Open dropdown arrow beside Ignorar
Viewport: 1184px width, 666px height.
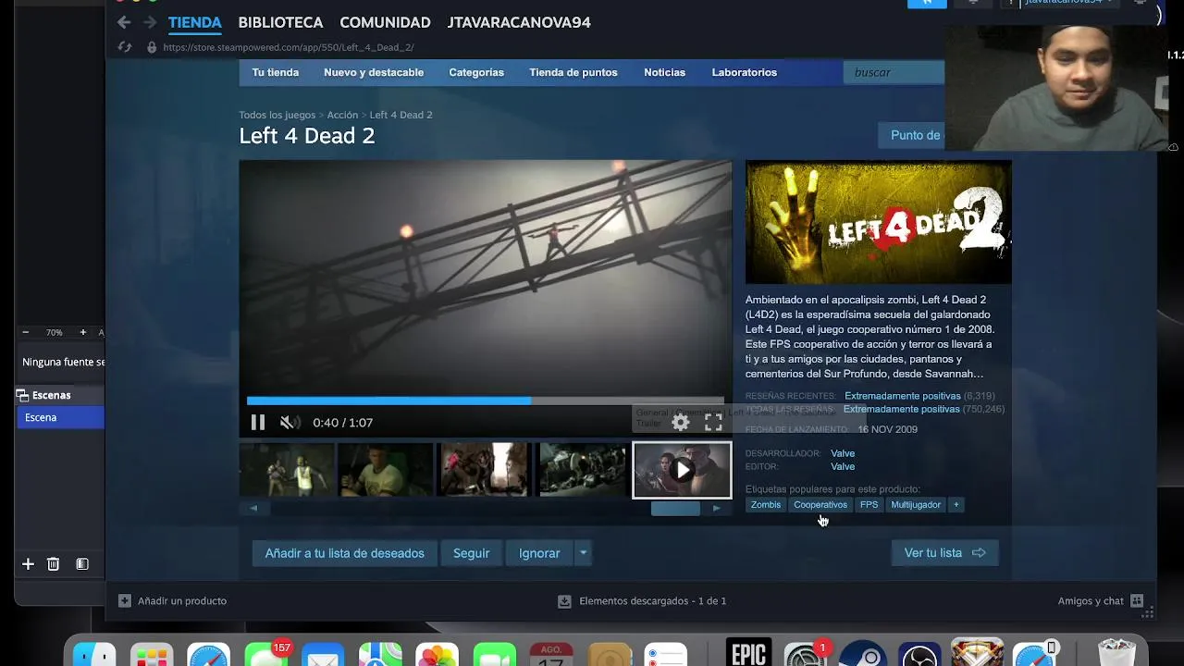583,553
